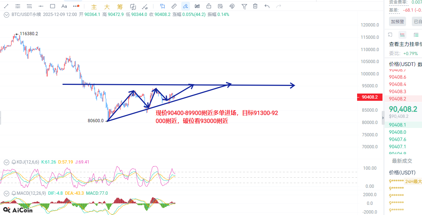Open the ruler measurement tool
Viewport: 422px width, 215px height.
click(x=174, y=6)
